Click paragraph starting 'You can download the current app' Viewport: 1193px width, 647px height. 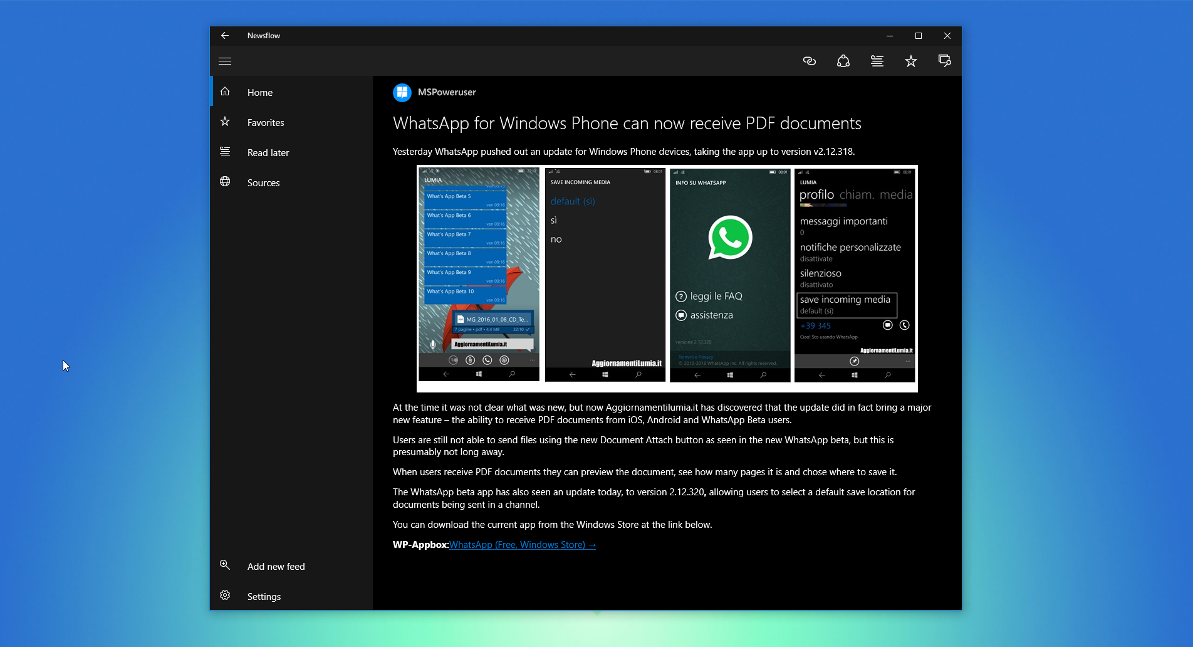(x=553, y=525)
